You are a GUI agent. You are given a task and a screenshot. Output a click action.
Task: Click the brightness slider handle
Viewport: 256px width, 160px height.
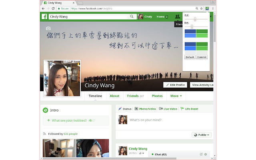[195, 19]
